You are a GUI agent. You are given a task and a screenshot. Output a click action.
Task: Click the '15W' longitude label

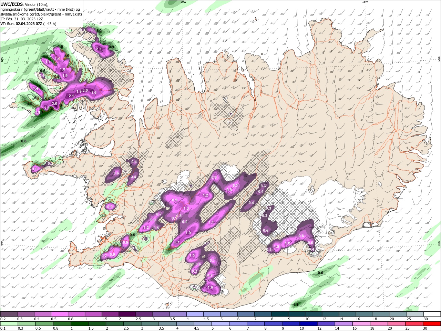coord(365,2)
